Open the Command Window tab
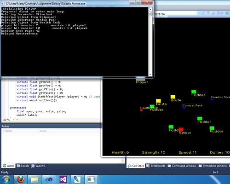This screenshot has height=184, width=230. click(x=182, y=166)
